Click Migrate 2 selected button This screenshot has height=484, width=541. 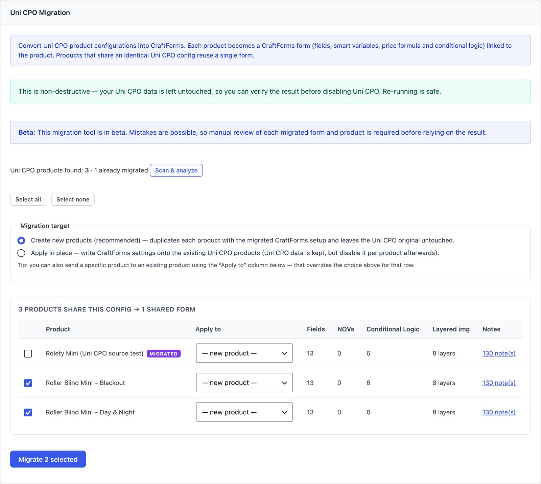pos(48,459)
